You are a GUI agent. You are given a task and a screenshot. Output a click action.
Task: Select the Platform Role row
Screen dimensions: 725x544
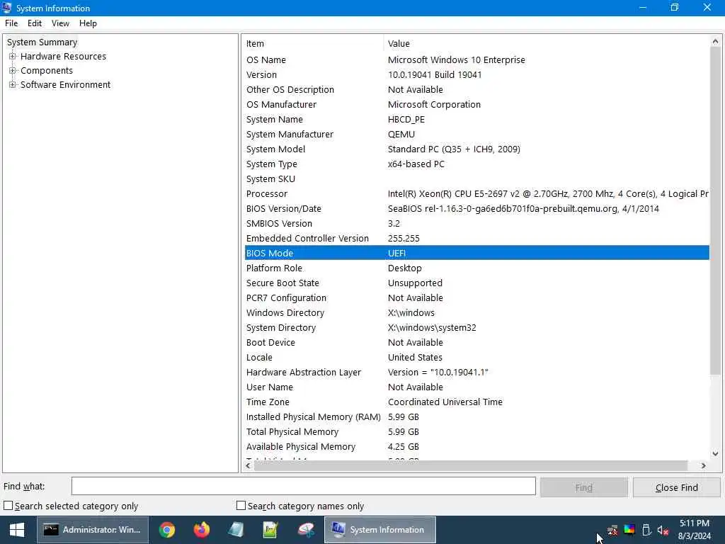(x=476, y=268)
